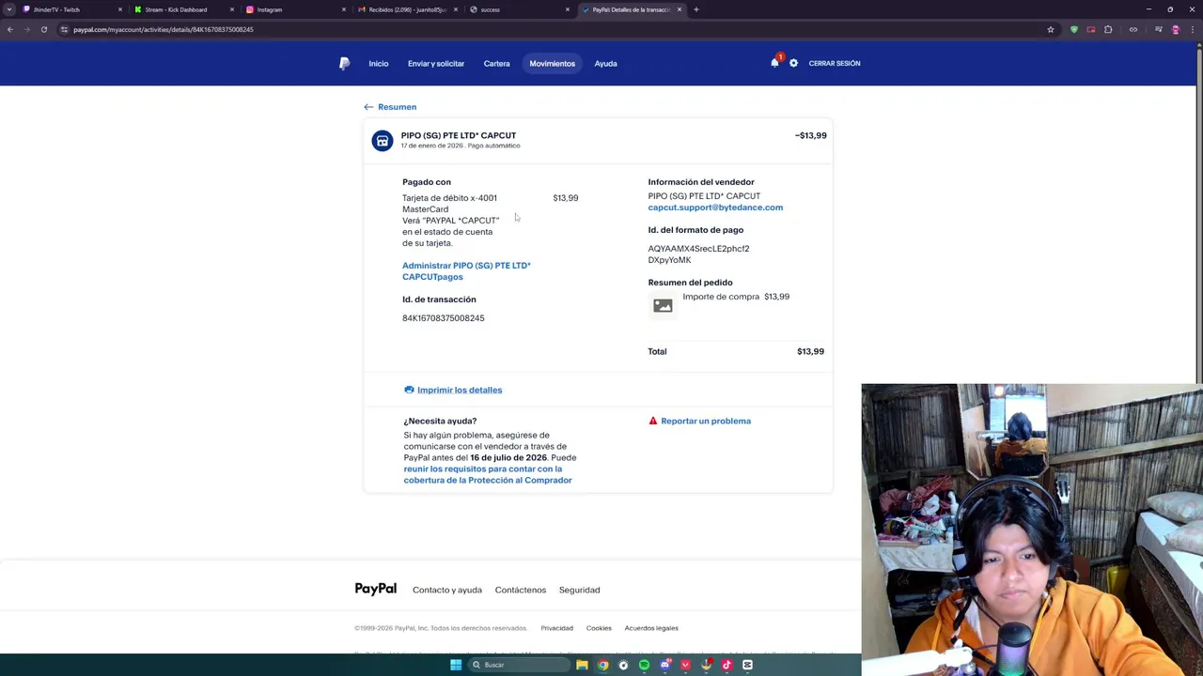Select transaction ID 84K16708375008245 text
1203x676 pixels.
tap(444, 318)
